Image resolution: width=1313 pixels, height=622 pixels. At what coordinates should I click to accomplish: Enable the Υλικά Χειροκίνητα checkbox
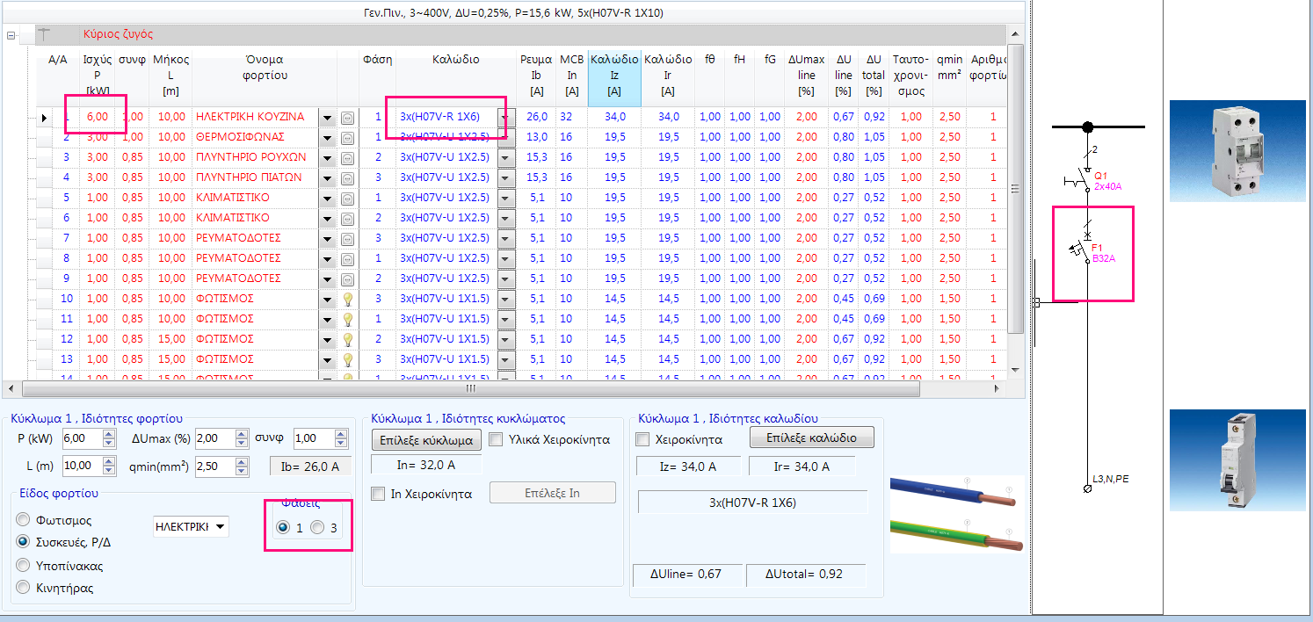(x=496, y=439)
